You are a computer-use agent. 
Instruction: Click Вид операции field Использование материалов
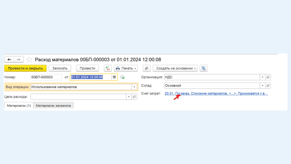[81, 87]
